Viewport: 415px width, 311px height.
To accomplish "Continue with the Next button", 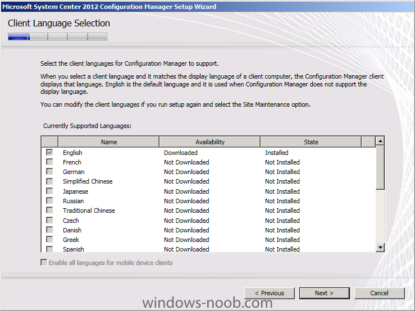I will [x=325, y=293].
